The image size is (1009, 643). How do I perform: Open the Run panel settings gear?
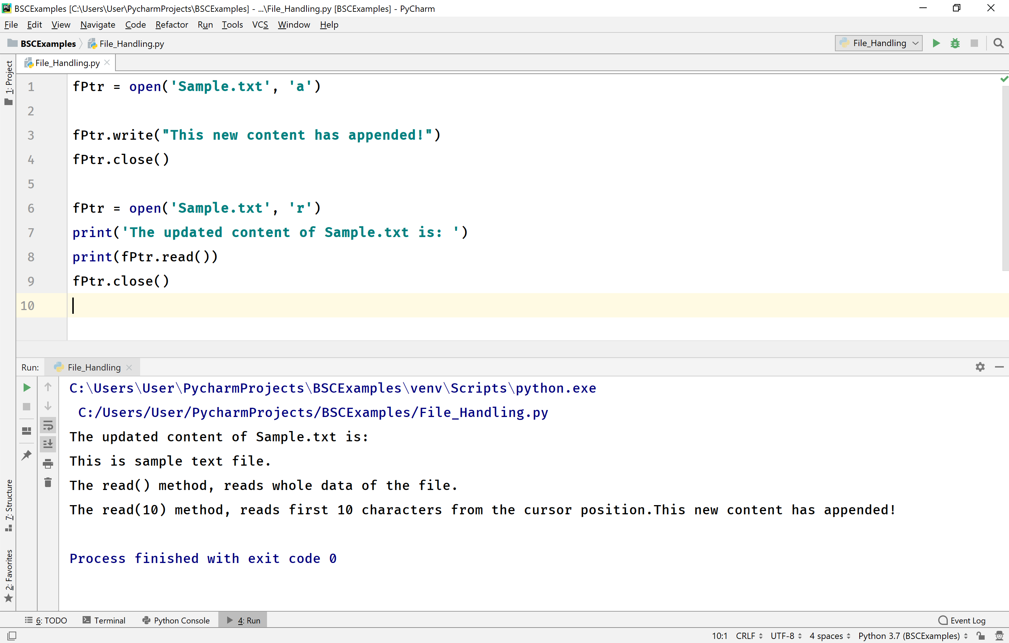click(x=980, y=366)
